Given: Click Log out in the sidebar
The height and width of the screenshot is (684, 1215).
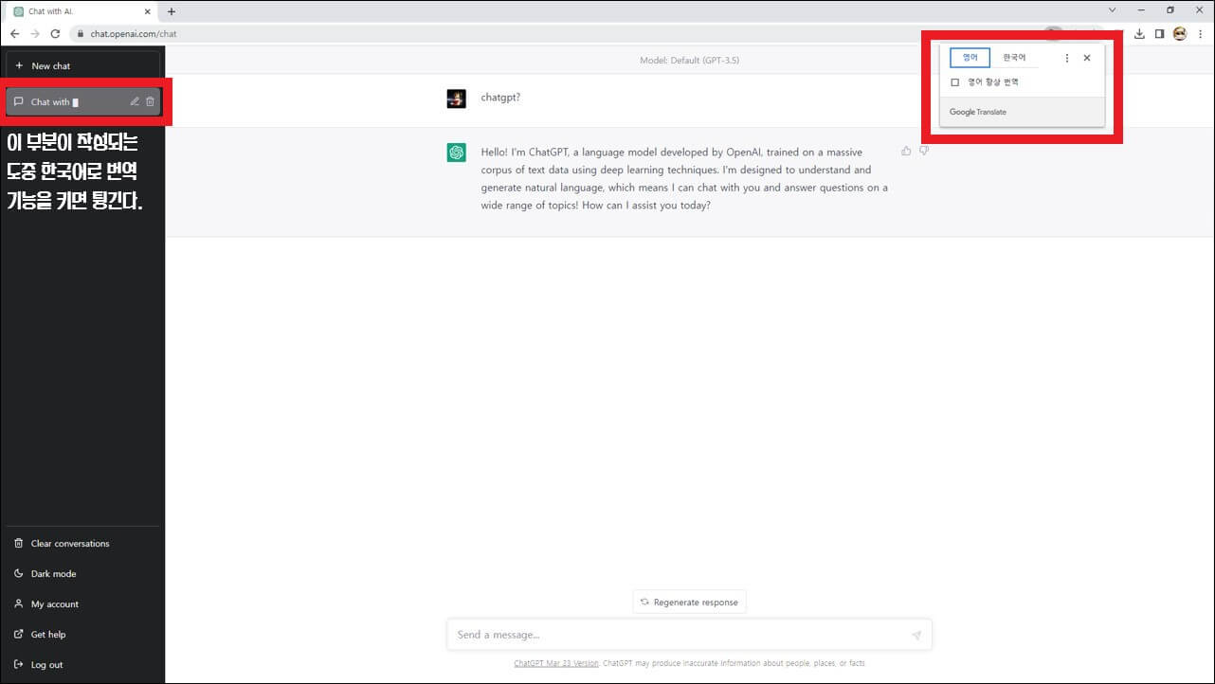Looking at the screenshot, I should click(x=82, y=665).
